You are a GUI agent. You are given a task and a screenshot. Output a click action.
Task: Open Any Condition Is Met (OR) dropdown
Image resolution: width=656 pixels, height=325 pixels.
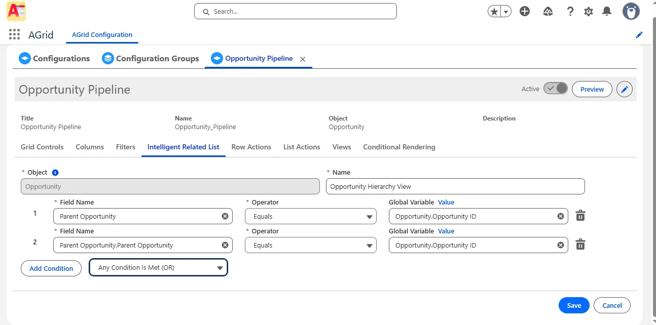(158, 268)
